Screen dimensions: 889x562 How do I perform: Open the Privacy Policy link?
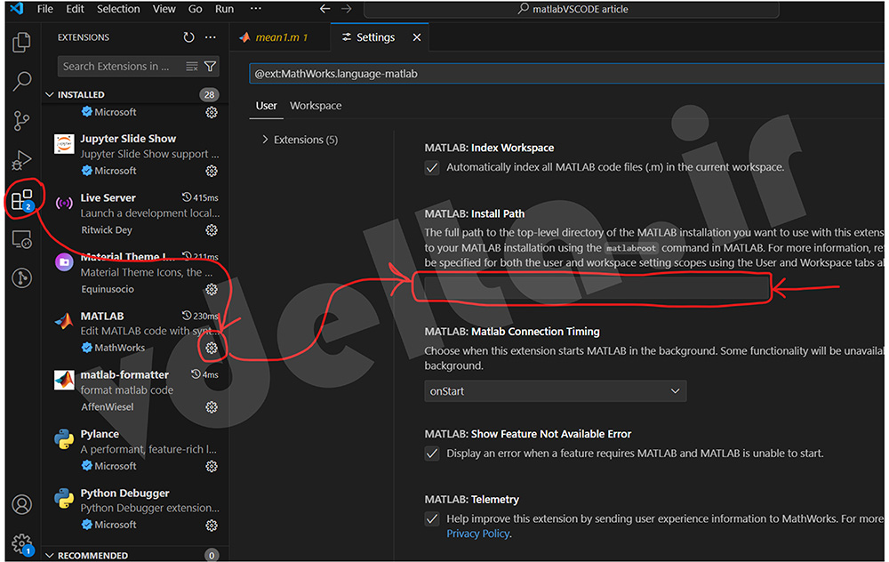pos(478,534)
